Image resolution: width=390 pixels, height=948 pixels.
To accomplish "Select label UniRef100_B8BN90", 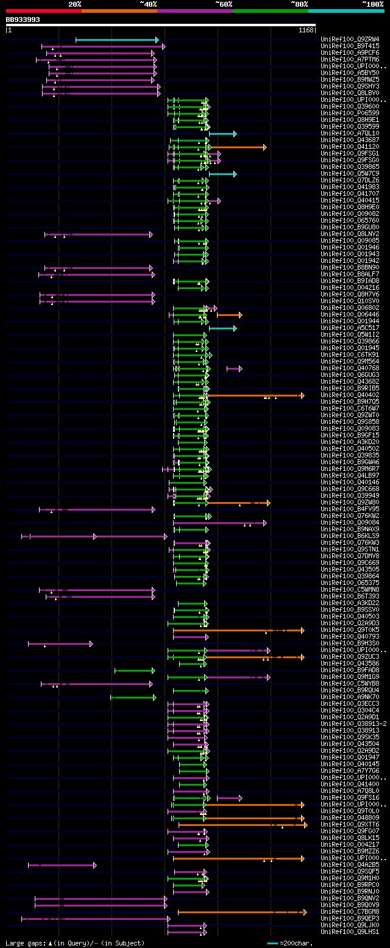I will pyautogui.click(x=350, y=267).
